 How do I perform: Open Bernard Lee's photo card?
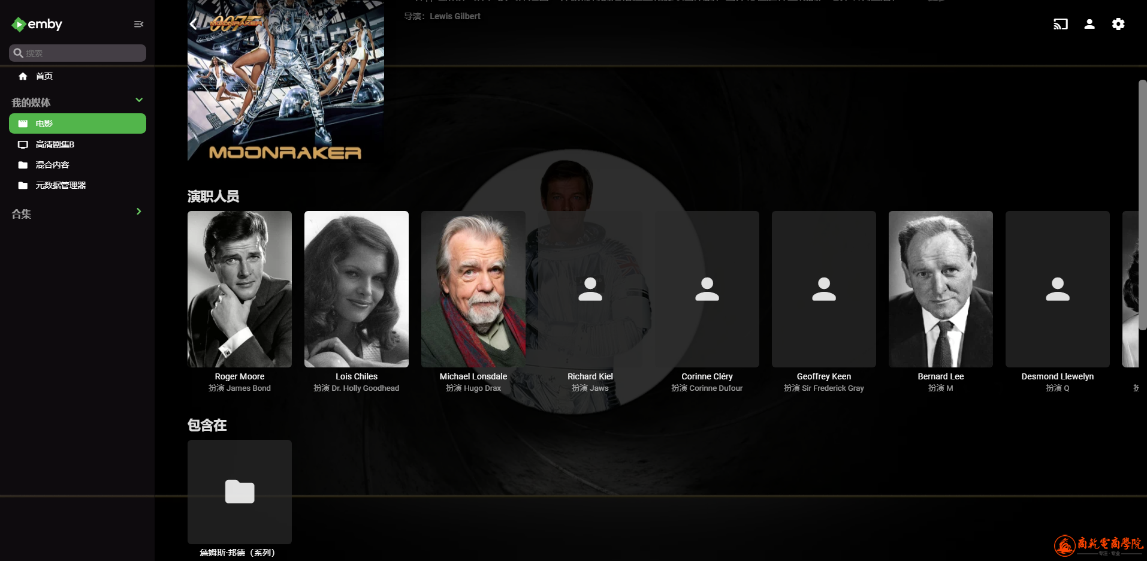(x=941, y=289)
